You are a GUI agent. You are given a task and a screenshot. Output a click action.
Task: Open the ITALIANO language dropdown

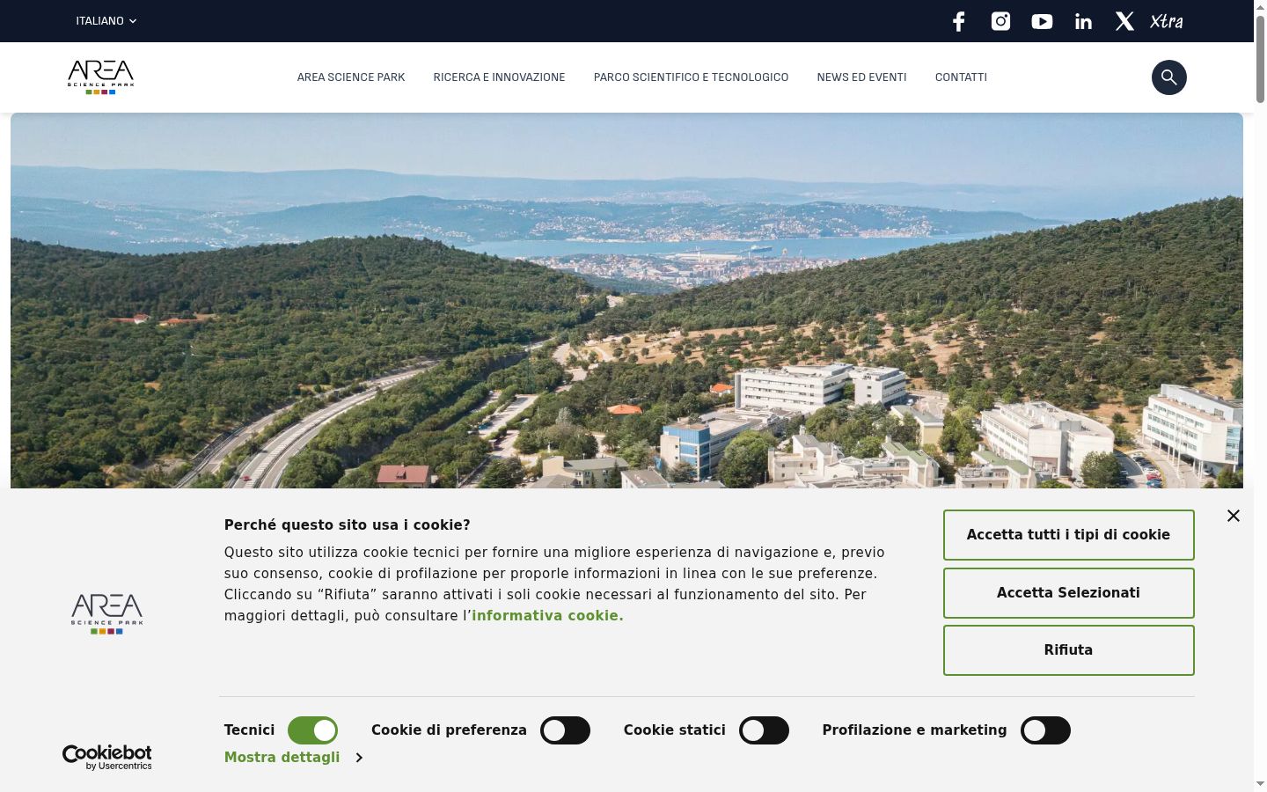[x=106, y=21]
